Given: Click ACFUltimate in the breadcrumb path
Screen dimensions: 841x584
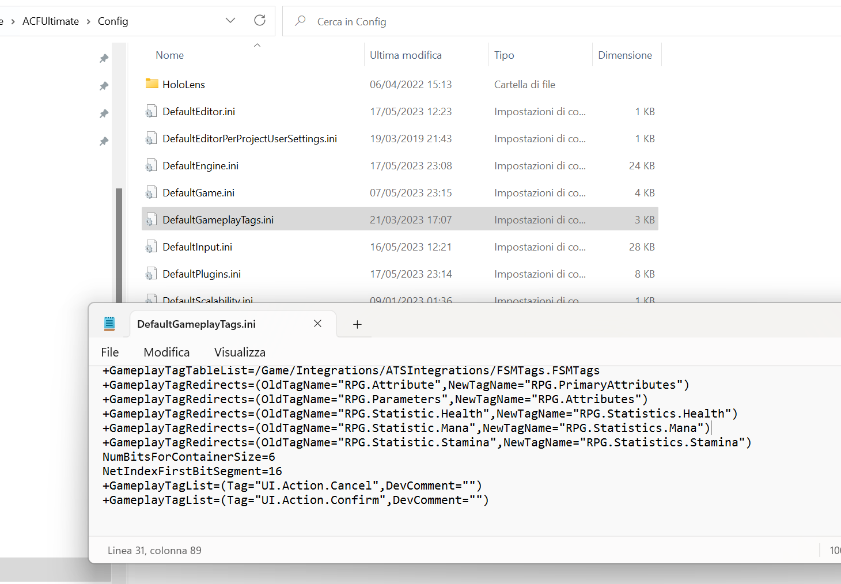Looking at the screenshot, I should pyautogui.click(x=51, y=21).
